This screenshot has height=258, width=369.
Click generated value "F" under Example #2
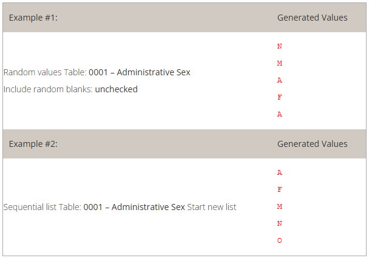[279, 189]
